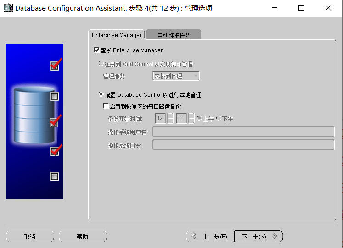Click the 操作系统用户名 input field
The height and width of the screenshot is (248, 343).
point(243,132)
